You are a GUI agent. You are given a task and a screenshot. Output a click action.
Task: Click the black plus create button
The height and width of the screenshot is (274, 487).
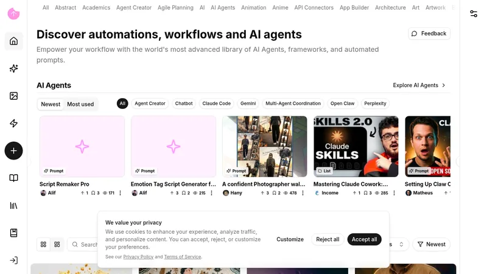[x=13, y=150]
